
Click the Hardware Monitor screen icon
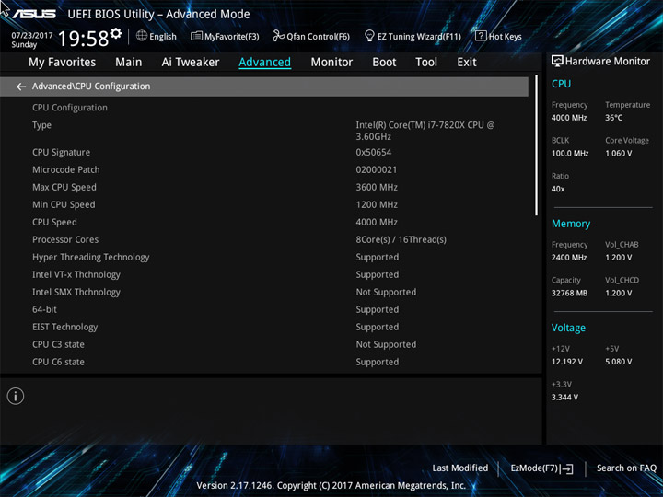tap(557, 62)
